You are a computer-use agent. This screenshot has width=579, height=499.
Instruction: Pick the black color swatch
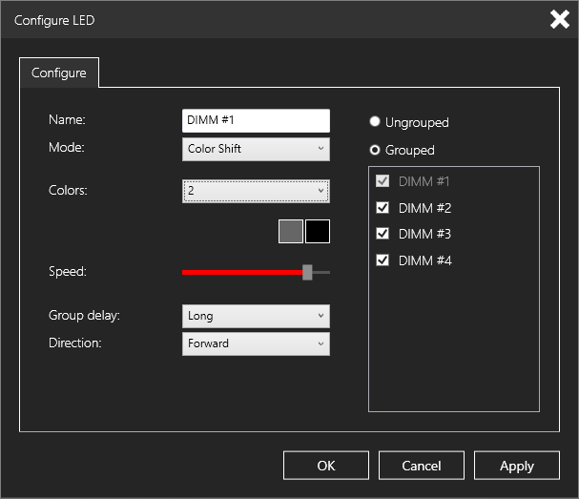(x=318, y=231)
